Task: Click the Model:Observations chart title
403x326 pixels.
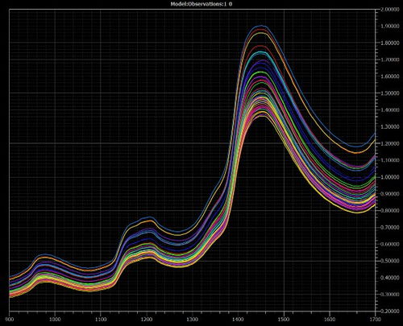Action: click(201, 4)
